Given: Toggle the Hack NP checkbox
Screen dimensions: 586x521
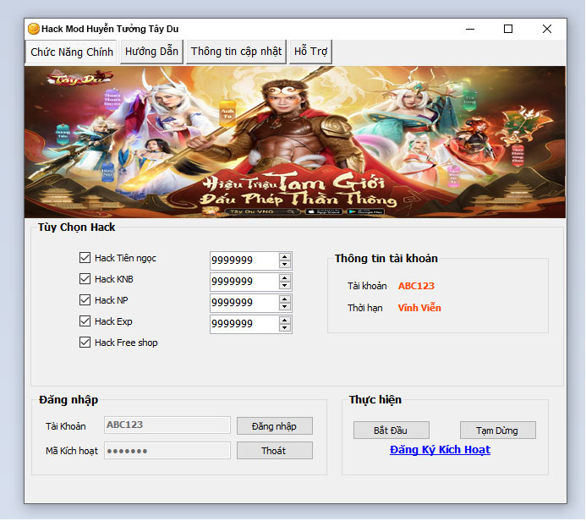Looking at the screenshot, I should (85, 299).
